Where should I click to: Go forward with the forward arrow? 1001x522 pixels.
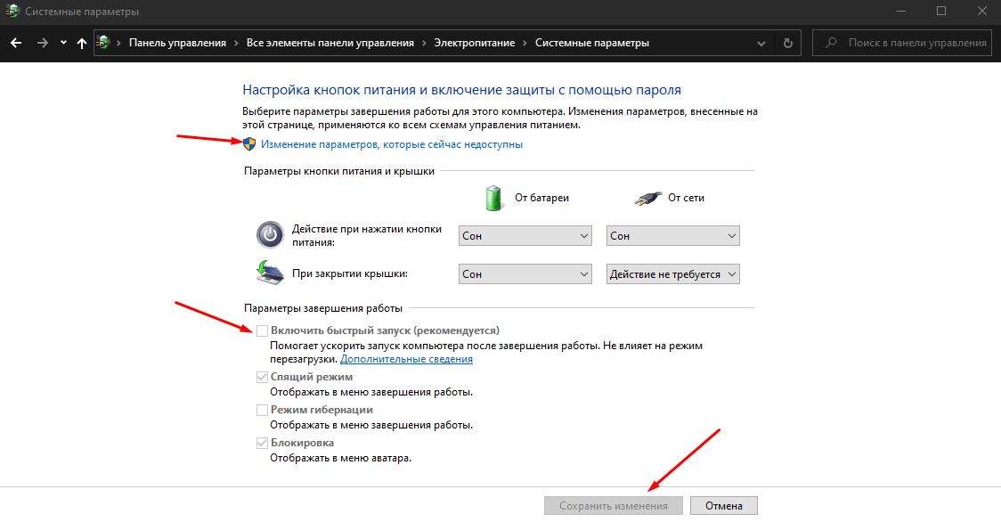[x=42, y=43]
